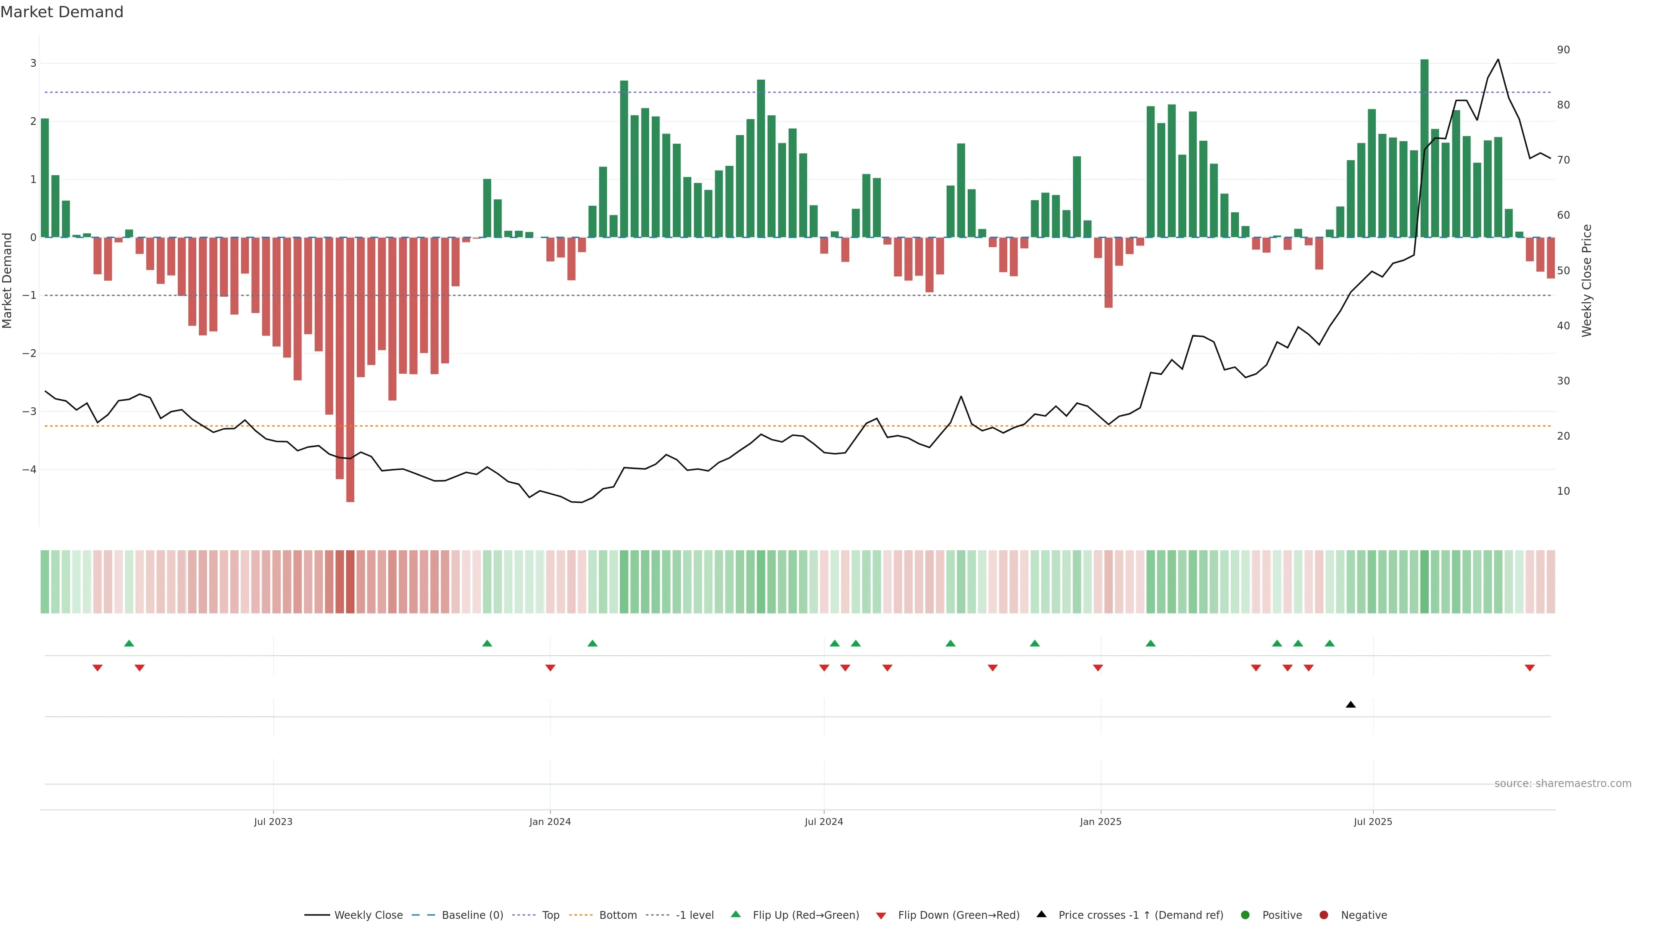Viewport: 1653px width, 930px height.
Task: Click the red Negative legend dot
Action: coord(1323,914)
